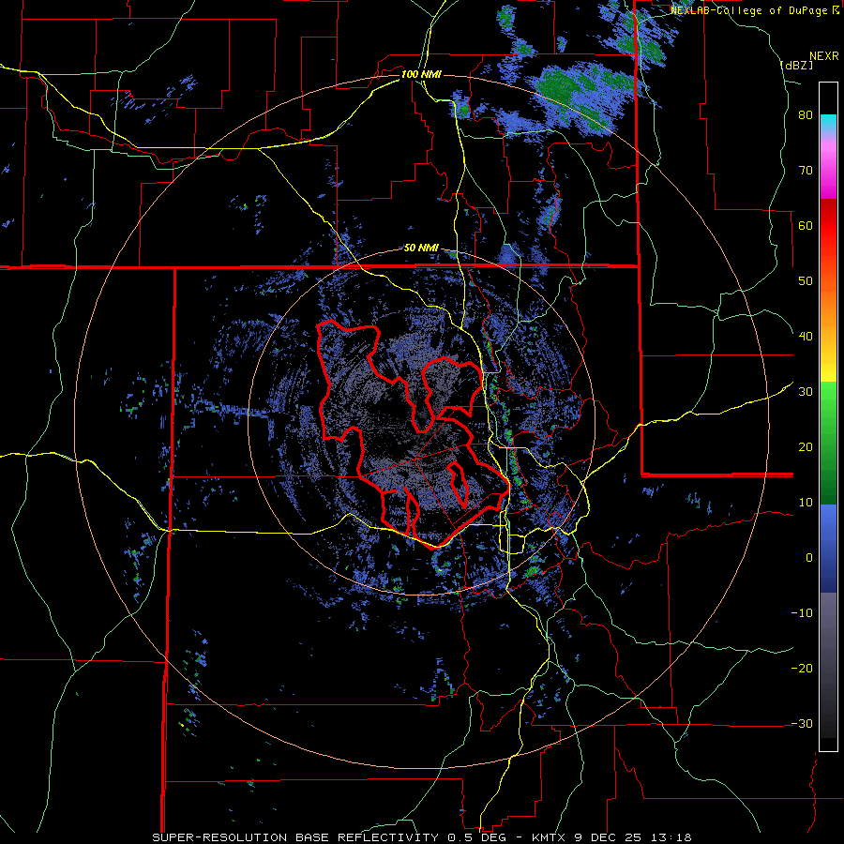
Task: Click the 0 value on the dBZ scale
Action: [809, 558]
